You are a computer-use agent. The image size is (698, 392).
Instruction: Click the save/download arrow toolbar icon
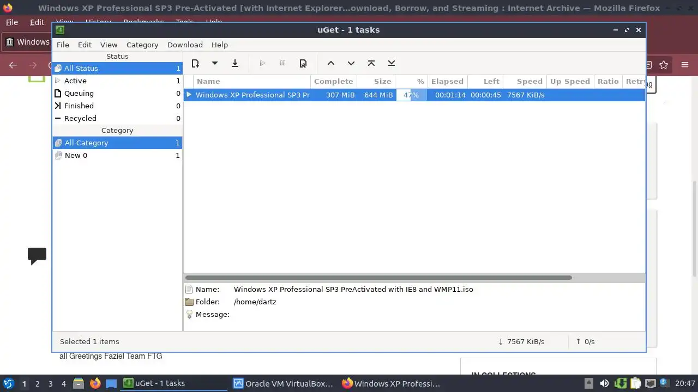click(x=235, y=63)
